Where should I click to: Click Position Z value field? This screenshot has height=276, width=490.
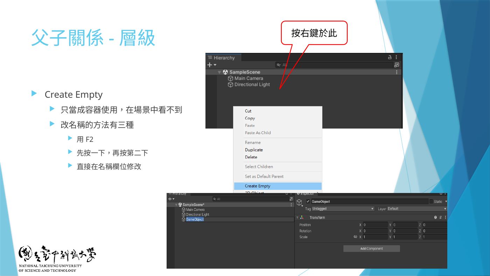click(435, 225)
